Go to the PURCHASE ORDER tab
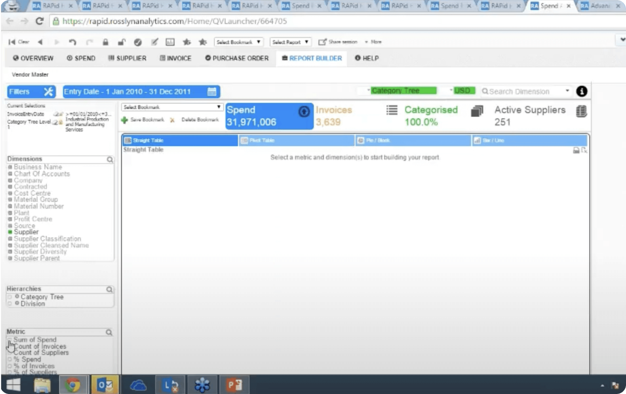 coord(237,58)
